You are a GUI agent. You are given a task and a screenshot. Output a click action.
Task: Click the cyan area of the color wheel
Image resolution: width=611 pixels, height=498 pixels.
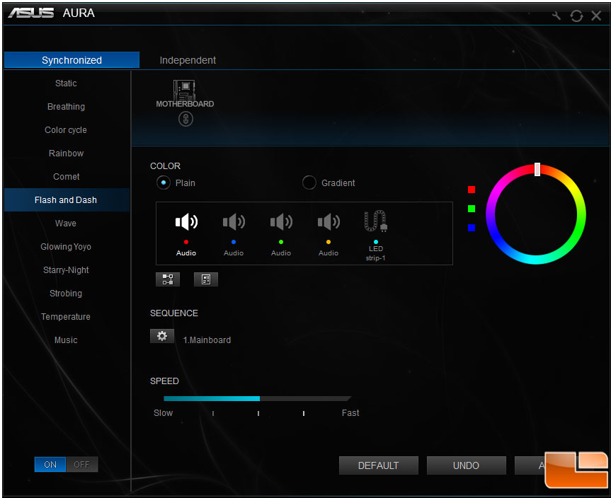536,260
